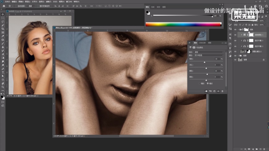Viewport: 269px width, 151px height.
Task: Select the 绝对 (Absolute) radio button
Action: (207, 84)
